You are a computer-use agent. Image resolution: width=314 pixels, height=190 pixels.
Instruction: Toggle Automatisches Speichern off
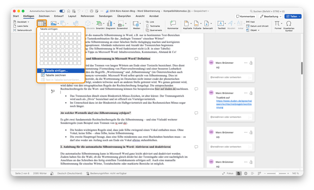(x=62, y=11)
